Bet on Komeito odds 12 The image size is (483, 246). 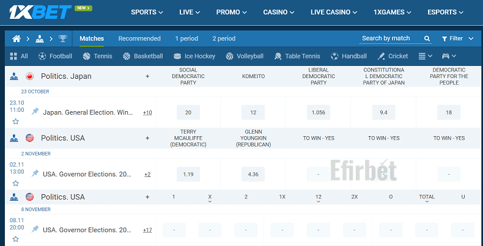[x=253, y=112]
